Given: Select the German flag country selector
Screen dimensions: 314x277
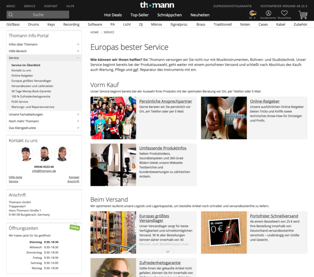Looking at the screenshot, I should click(x=252, y=13).
